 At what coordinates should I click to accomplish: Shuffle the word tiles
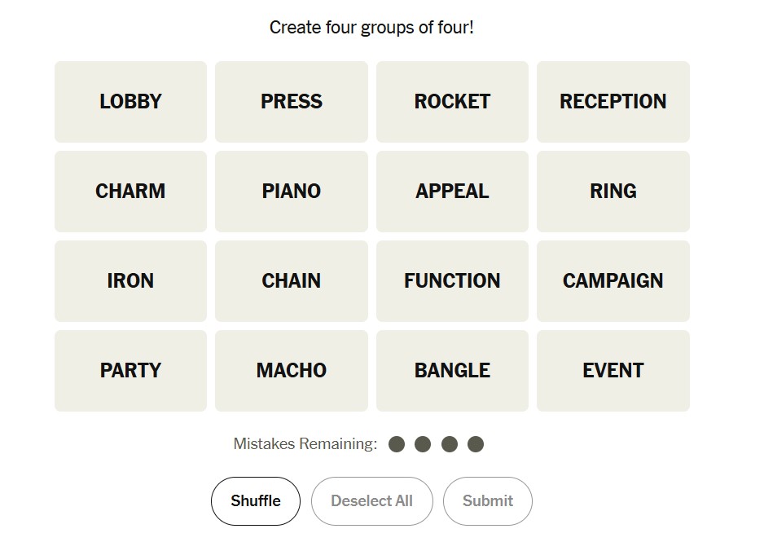coord(256,501)
